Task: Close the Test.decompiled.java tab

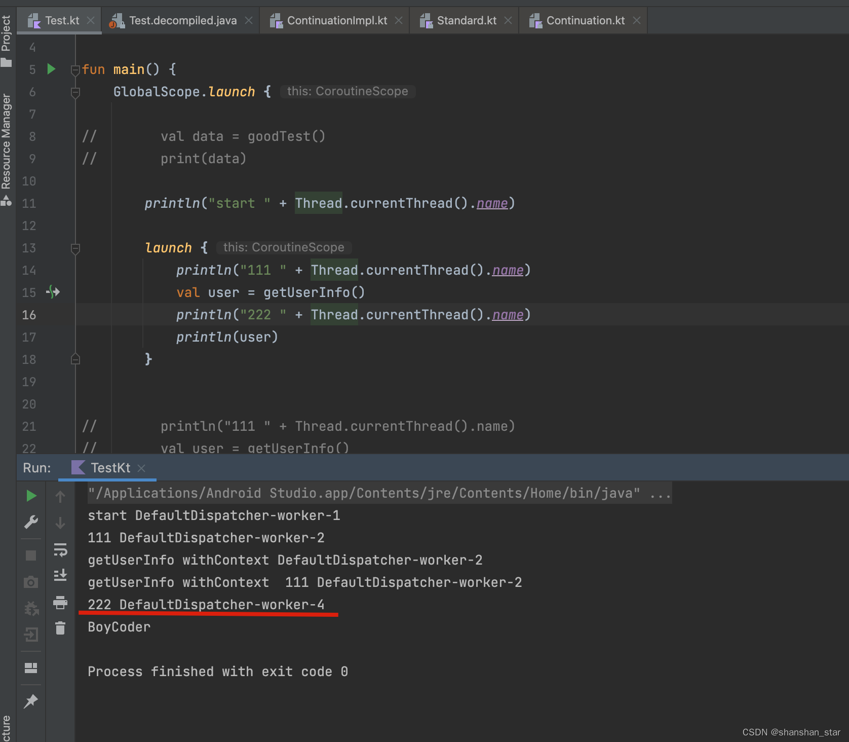Action: pyautogui.click(x=249, y=20)
